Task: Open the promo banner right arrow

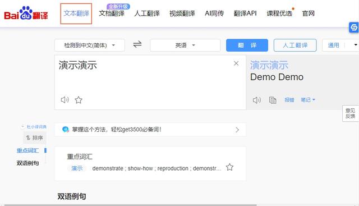Action: coord(237,130)
